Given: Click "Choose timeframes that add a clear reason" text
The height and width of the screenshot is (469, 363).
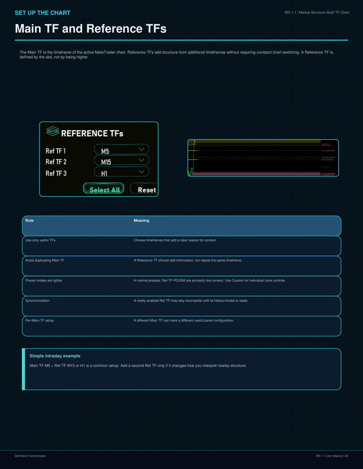Looking at the screenshot, I should click(x=175, y=240).
